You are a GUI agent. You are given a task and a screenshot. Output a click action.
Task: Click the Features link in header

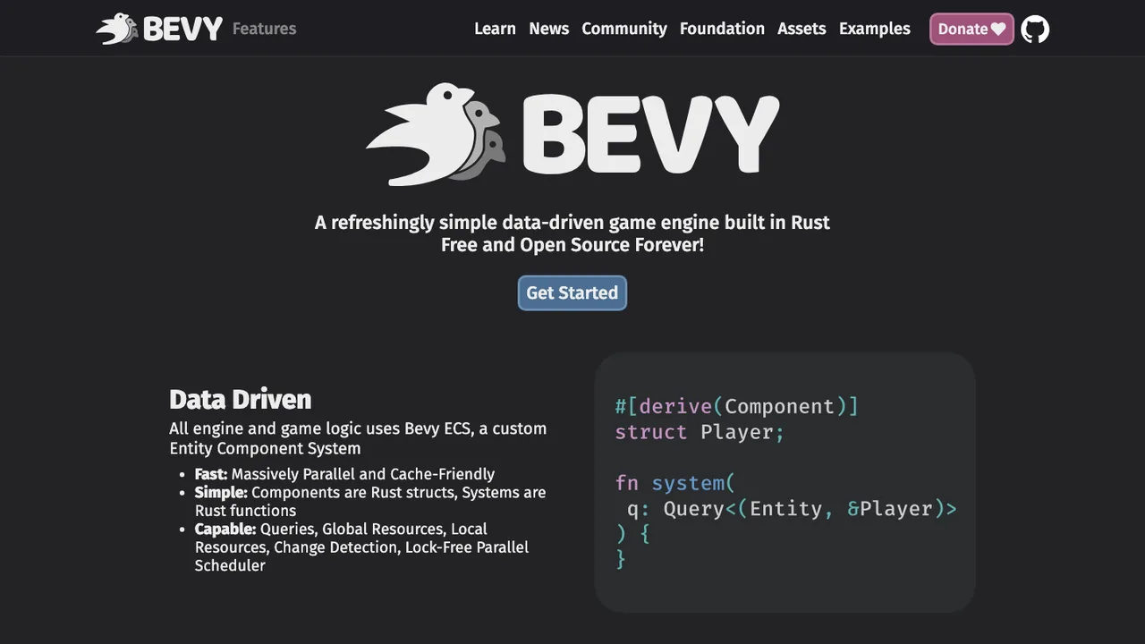click(x=264, y=29)
